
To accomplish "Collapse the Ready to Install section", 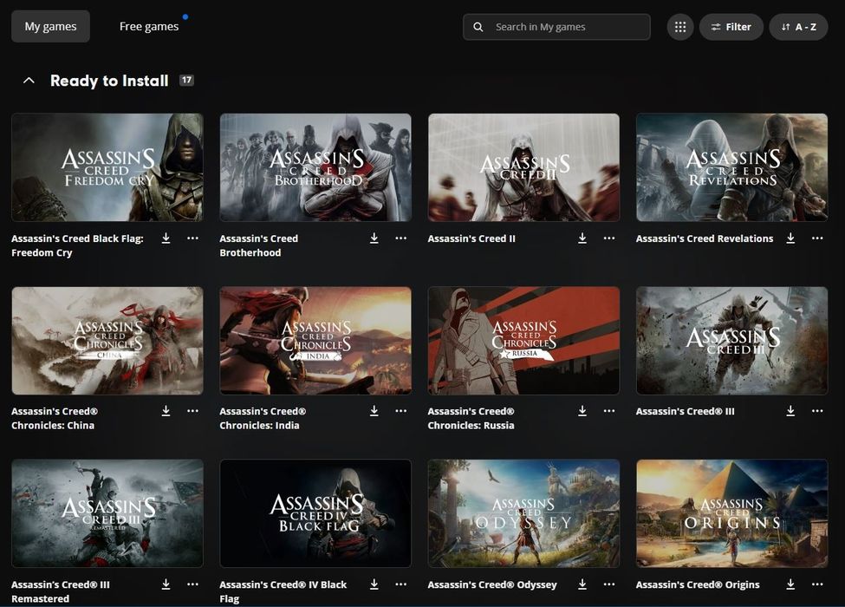I will click(29, 81).
